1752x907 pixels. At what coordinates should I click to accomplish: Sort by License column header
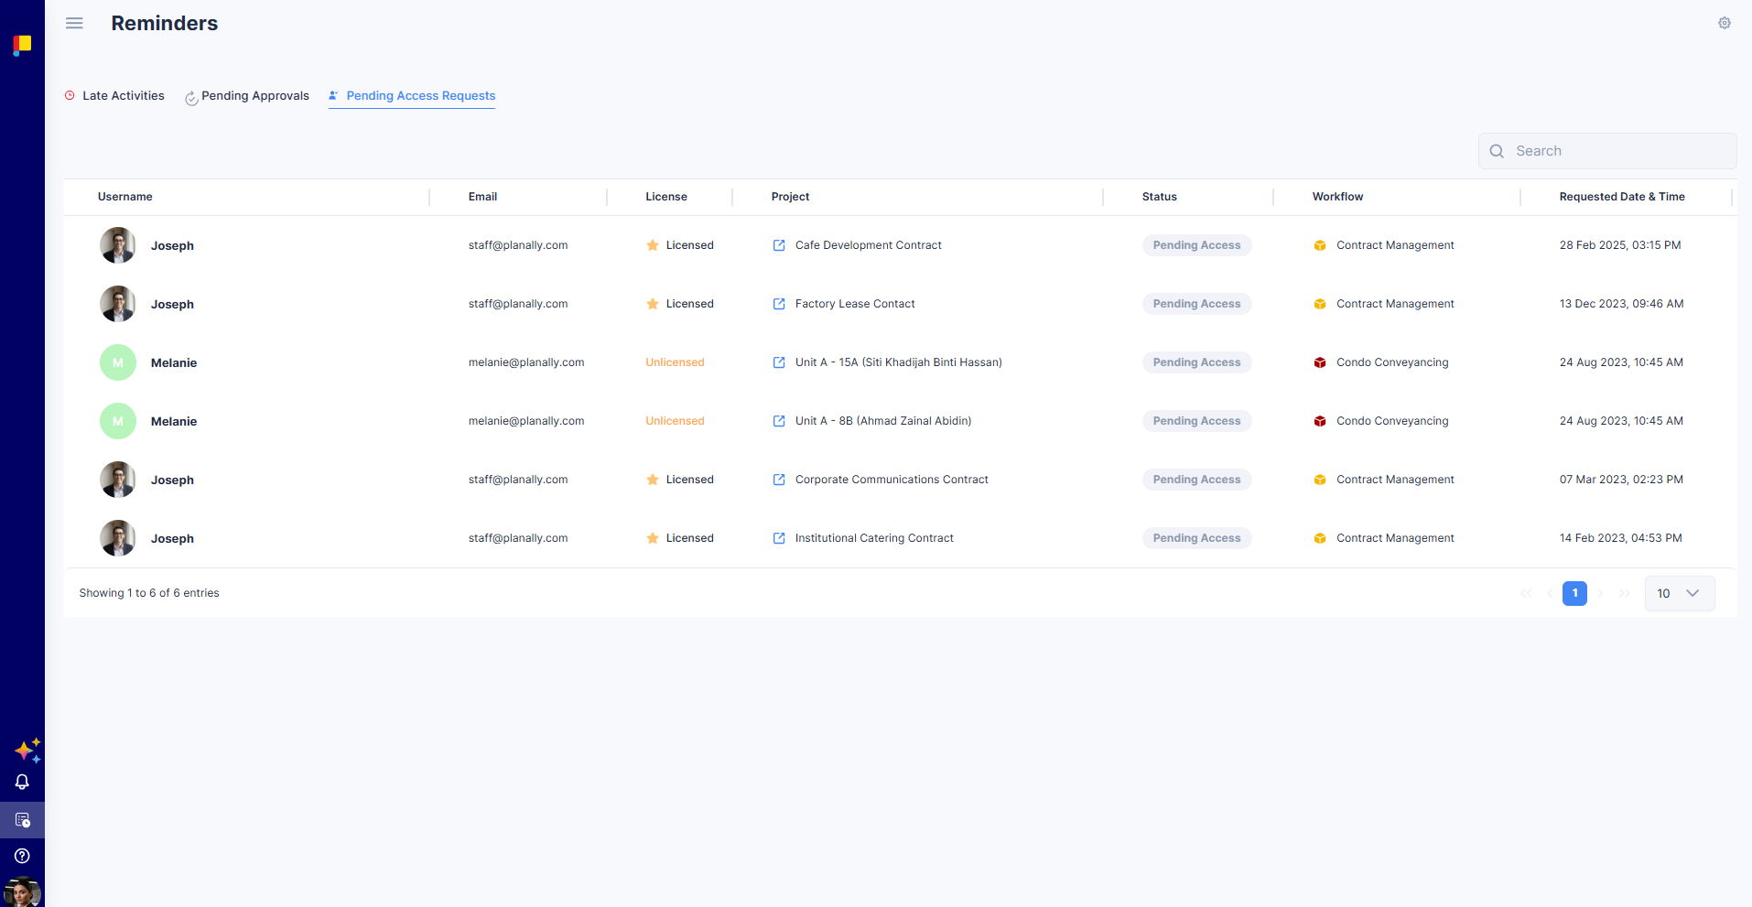click(x=666, y=197)
